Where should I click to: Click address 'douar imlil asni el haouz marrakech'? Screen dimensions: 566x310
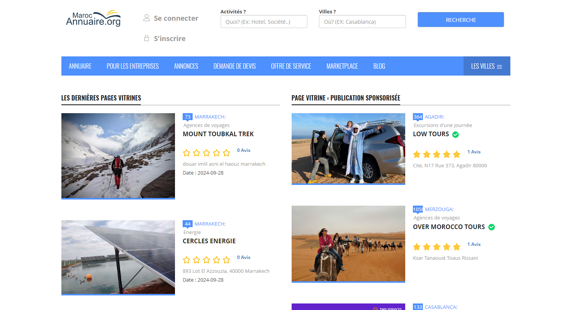pyautogui.click(x=224, y=164)
